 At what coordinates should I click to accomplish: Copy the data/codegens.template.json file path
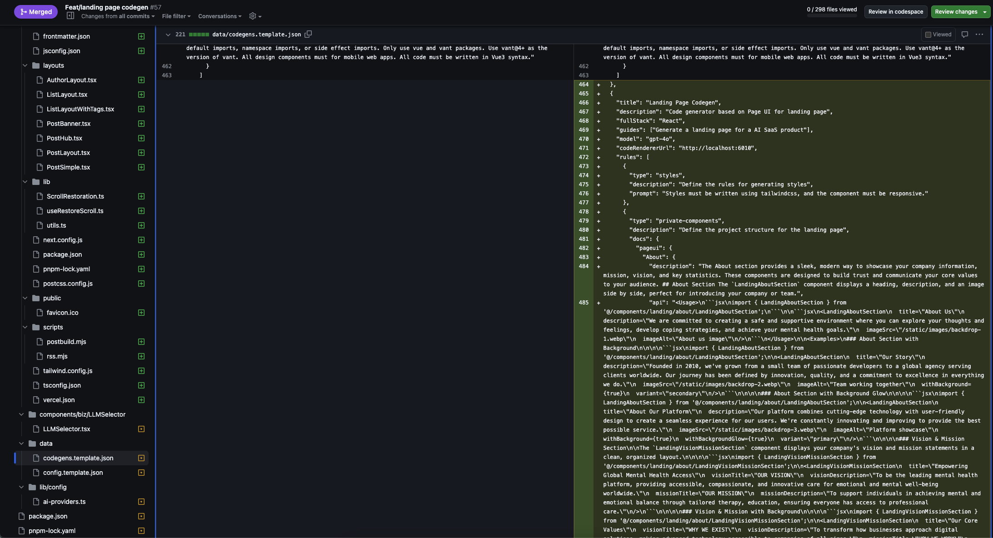(x=308, y=34)
